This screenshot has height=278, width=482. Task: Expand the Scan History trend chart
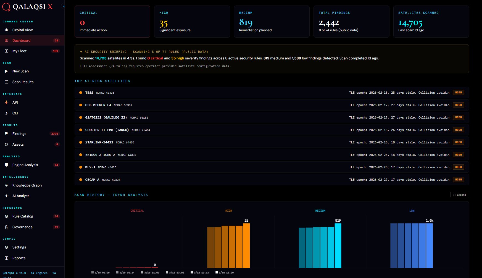coord(459,195)
